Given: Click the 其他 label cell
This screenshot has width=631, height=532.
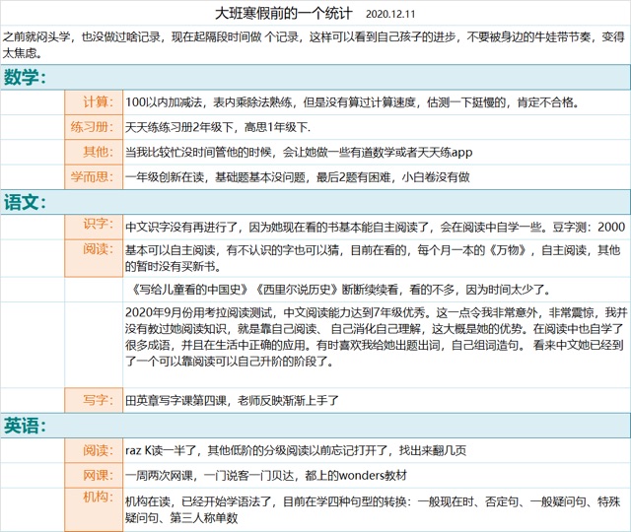Looking at the screenshot, I should tap(94, 152).
